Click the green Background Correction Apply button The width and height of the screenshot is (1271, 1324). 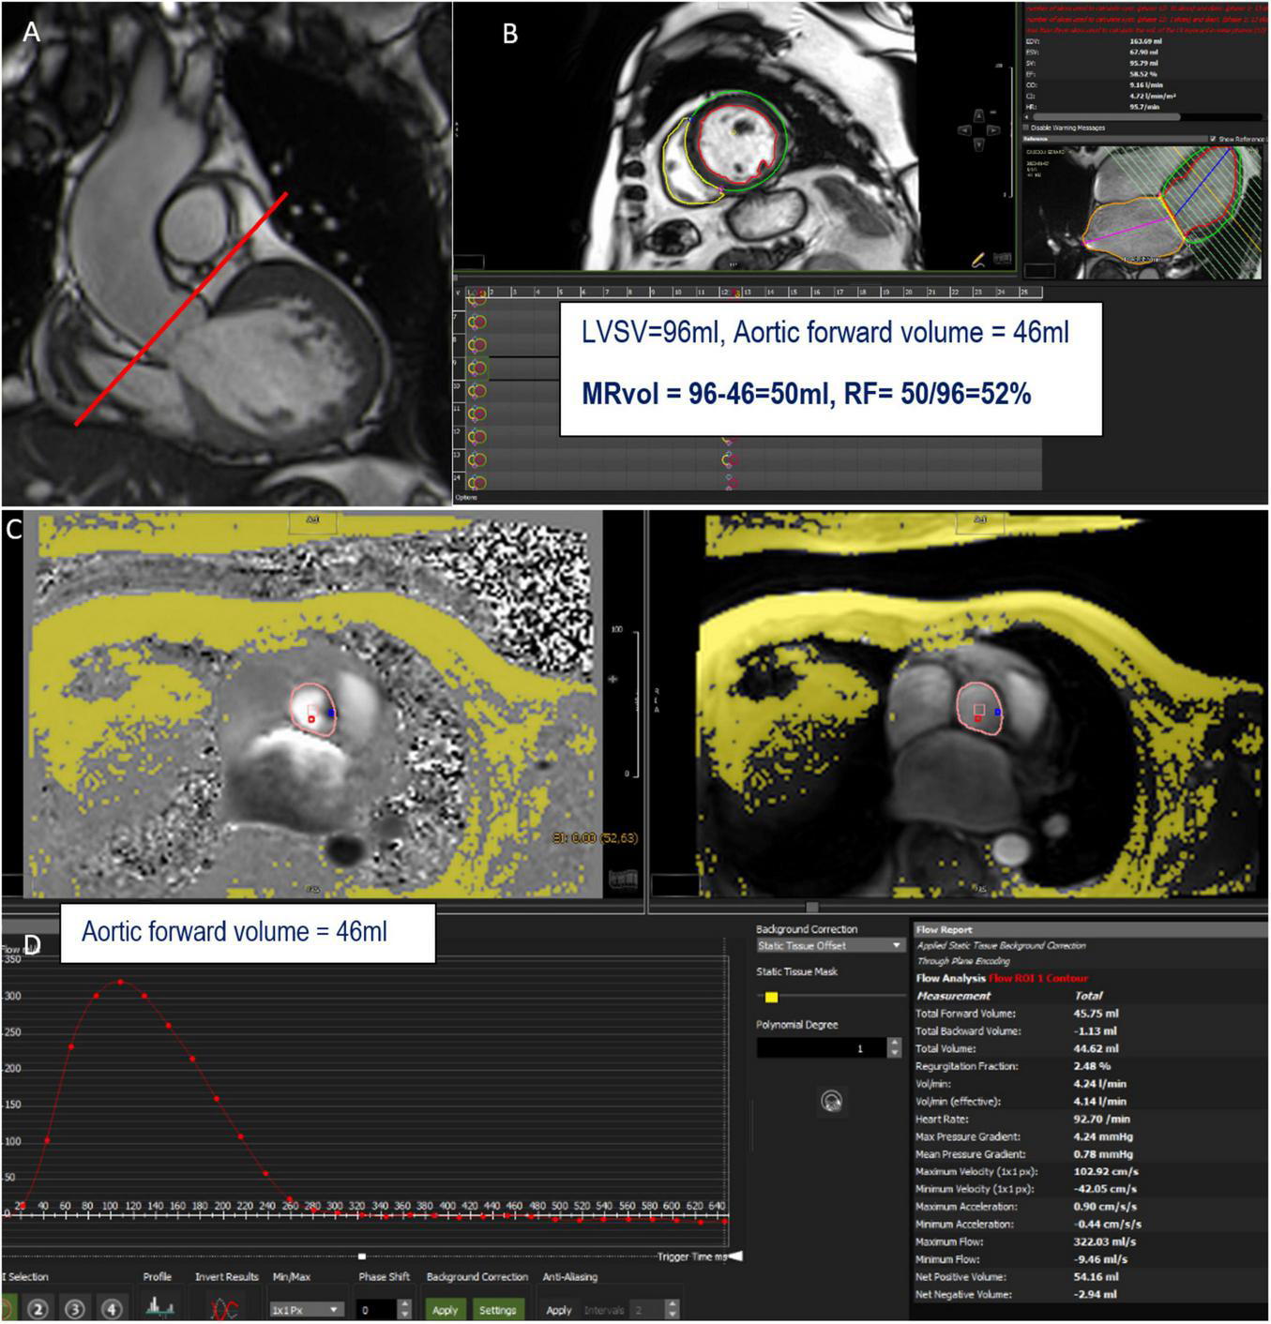445,1310
